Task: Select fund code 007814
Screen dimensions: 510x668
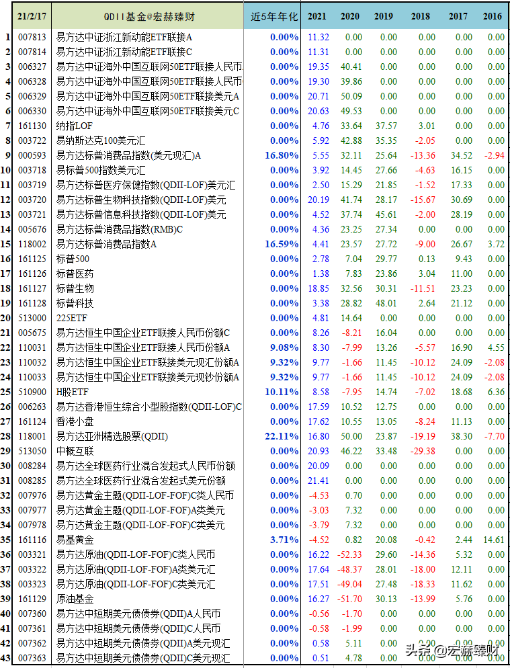Action: point(32,52)
